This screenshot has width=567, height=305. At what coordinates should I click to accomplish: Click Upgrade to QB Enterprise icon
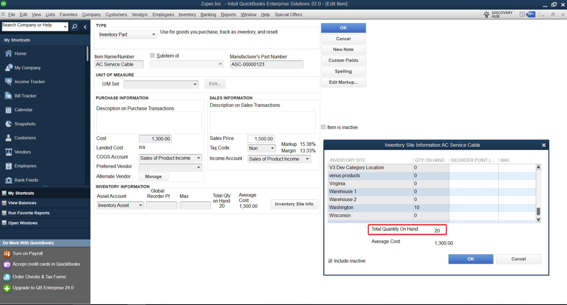coord(7,288)
